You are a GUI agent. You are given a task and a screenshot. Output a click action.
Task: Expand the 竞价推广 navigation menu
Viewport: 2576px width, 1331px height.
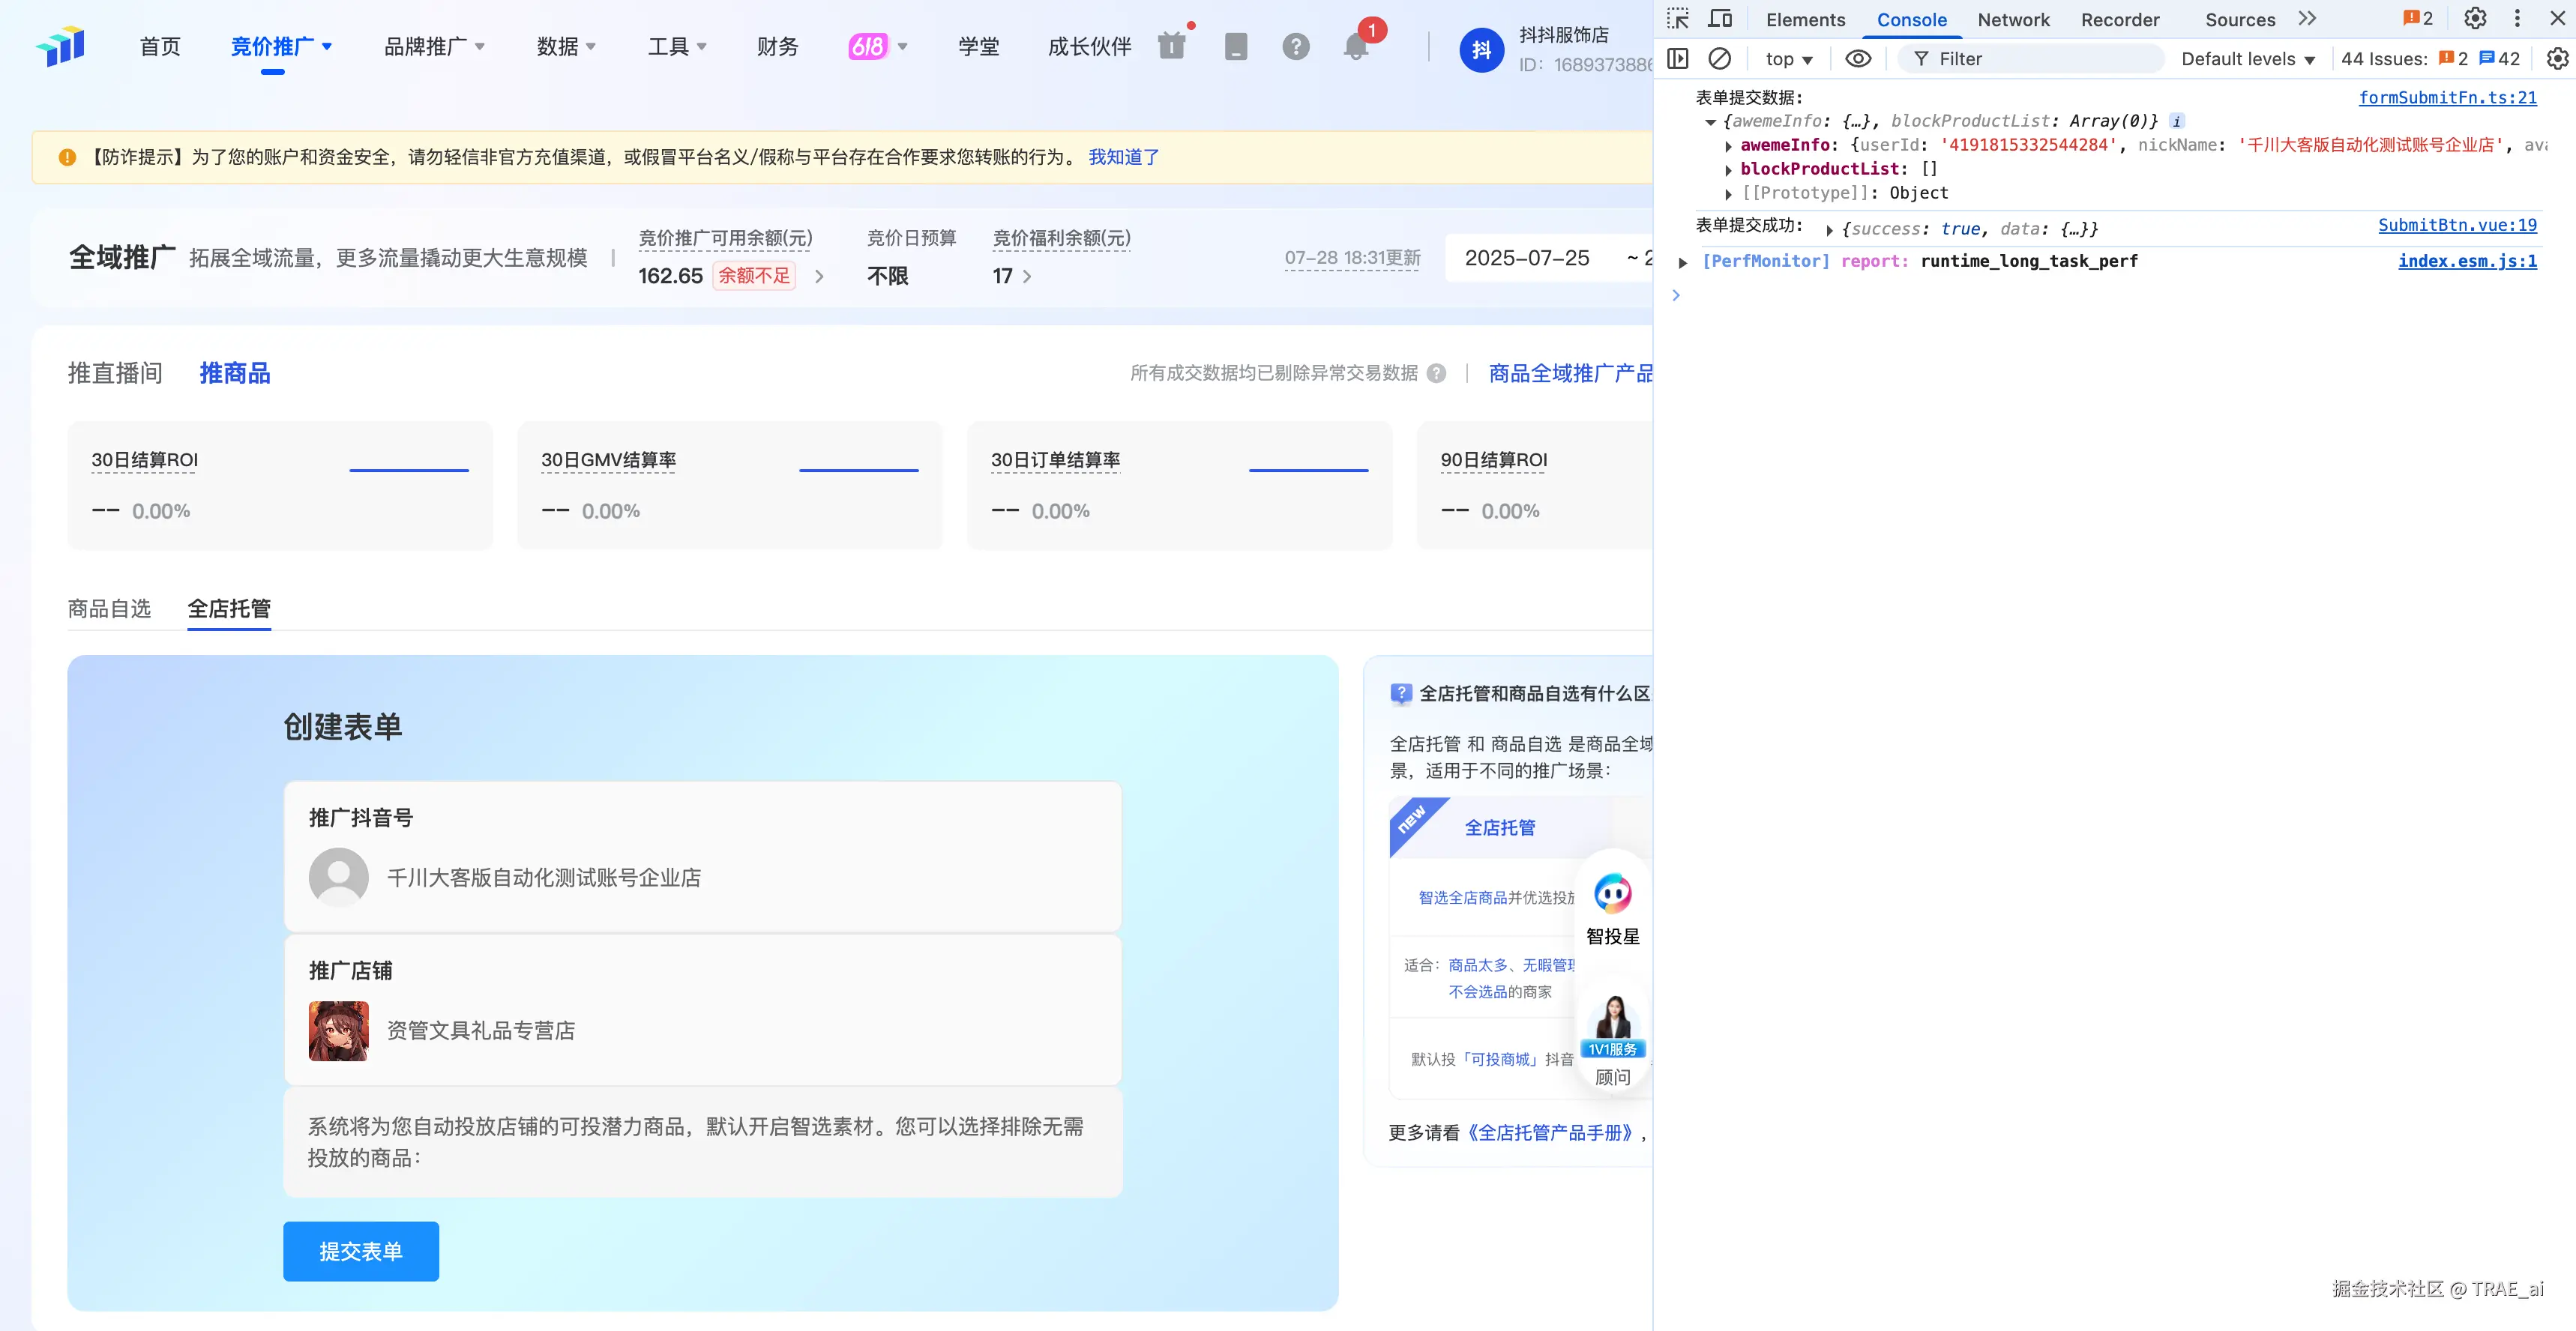click(x=281, y=46)
